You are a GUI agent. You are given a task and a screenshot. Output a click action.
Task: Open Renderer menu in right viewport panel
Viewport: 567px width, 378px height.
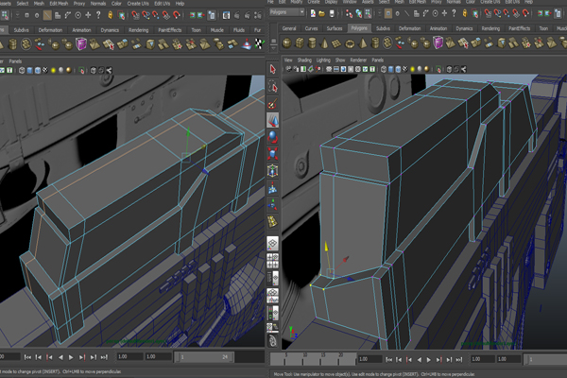pos(358,60)
